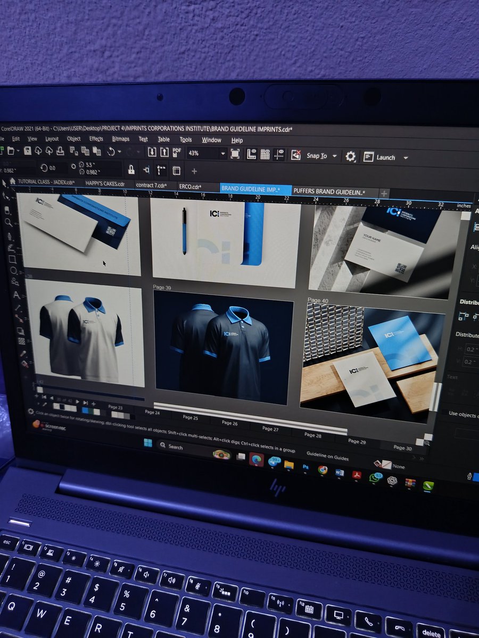
Task: Open the File menu
Action: tap(2, 139)
